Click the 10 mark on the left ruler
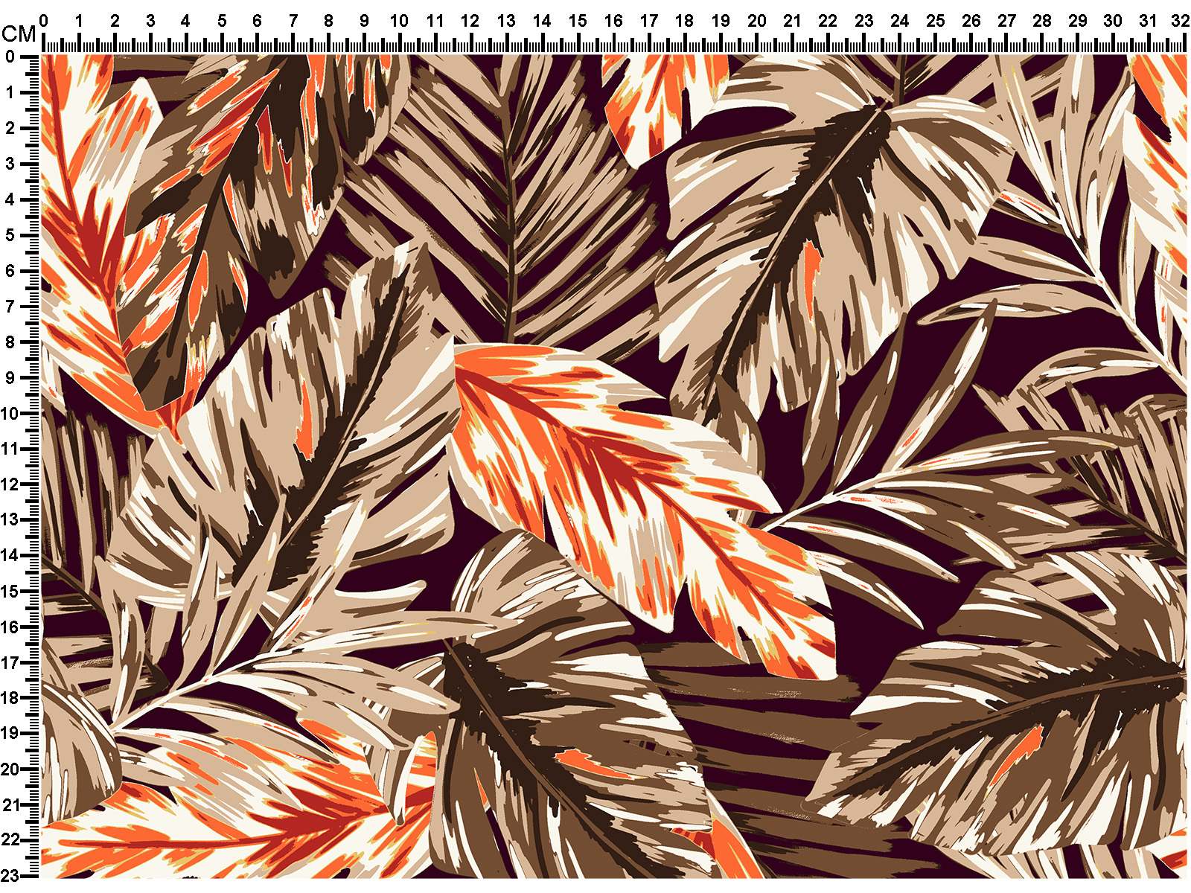Viewport: 1191px width, 893px height. click(x=9, y=414)
